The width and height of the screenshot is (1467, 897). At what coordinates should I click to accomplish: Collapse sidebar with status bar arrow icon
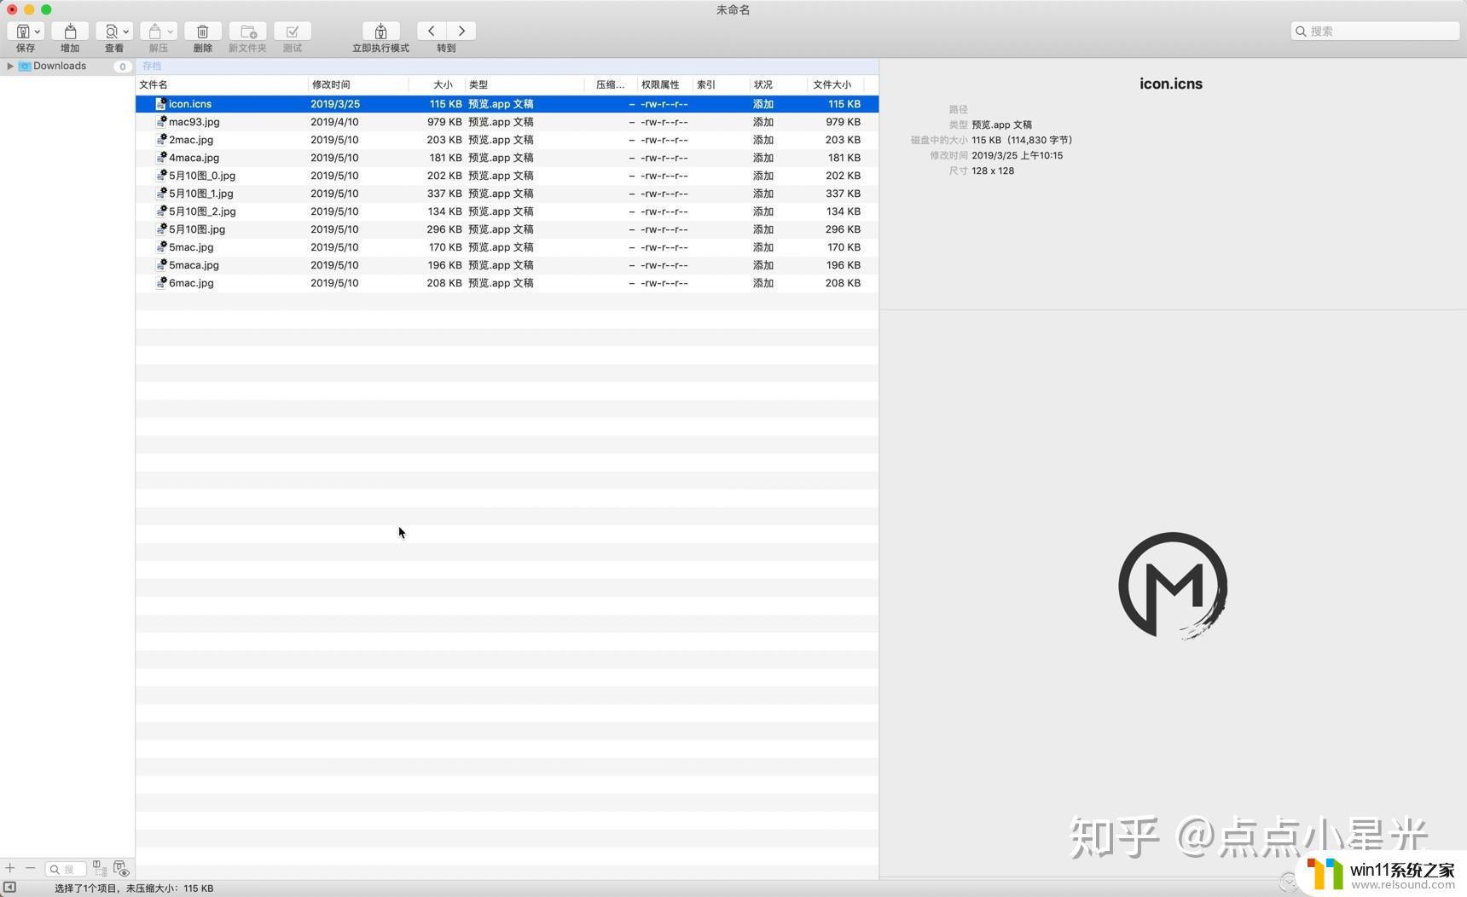click(9, 888)
